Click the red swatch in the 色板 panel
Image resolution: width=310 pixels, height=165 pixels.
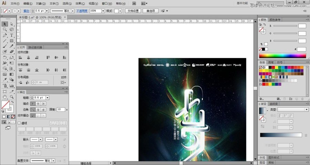point(273,67)
